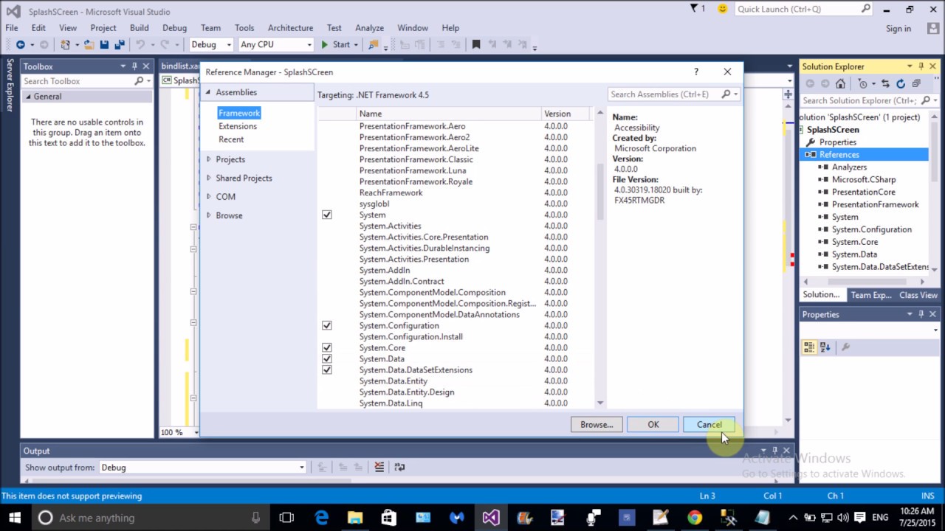The height and width of the screenshot is (531, 945).
Task: Click the Home icon in Solution Explorer
Action: click(x=840, y=83)
